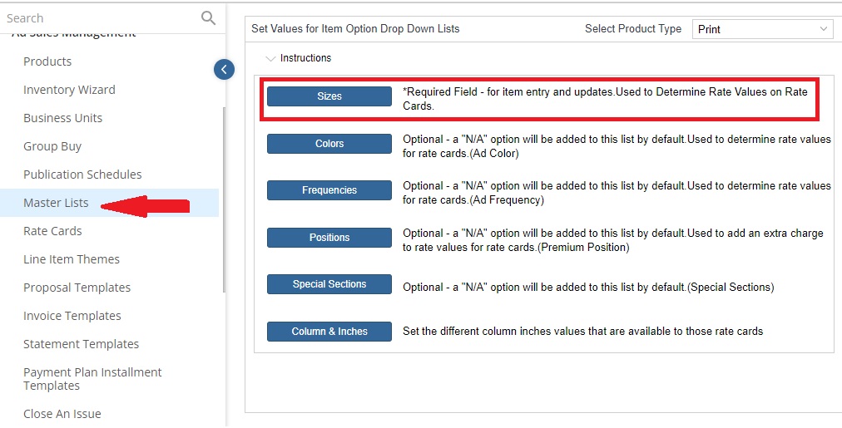Open Column & Inches values
Viewport: 842px width, 428px height.
click(329, 332)
